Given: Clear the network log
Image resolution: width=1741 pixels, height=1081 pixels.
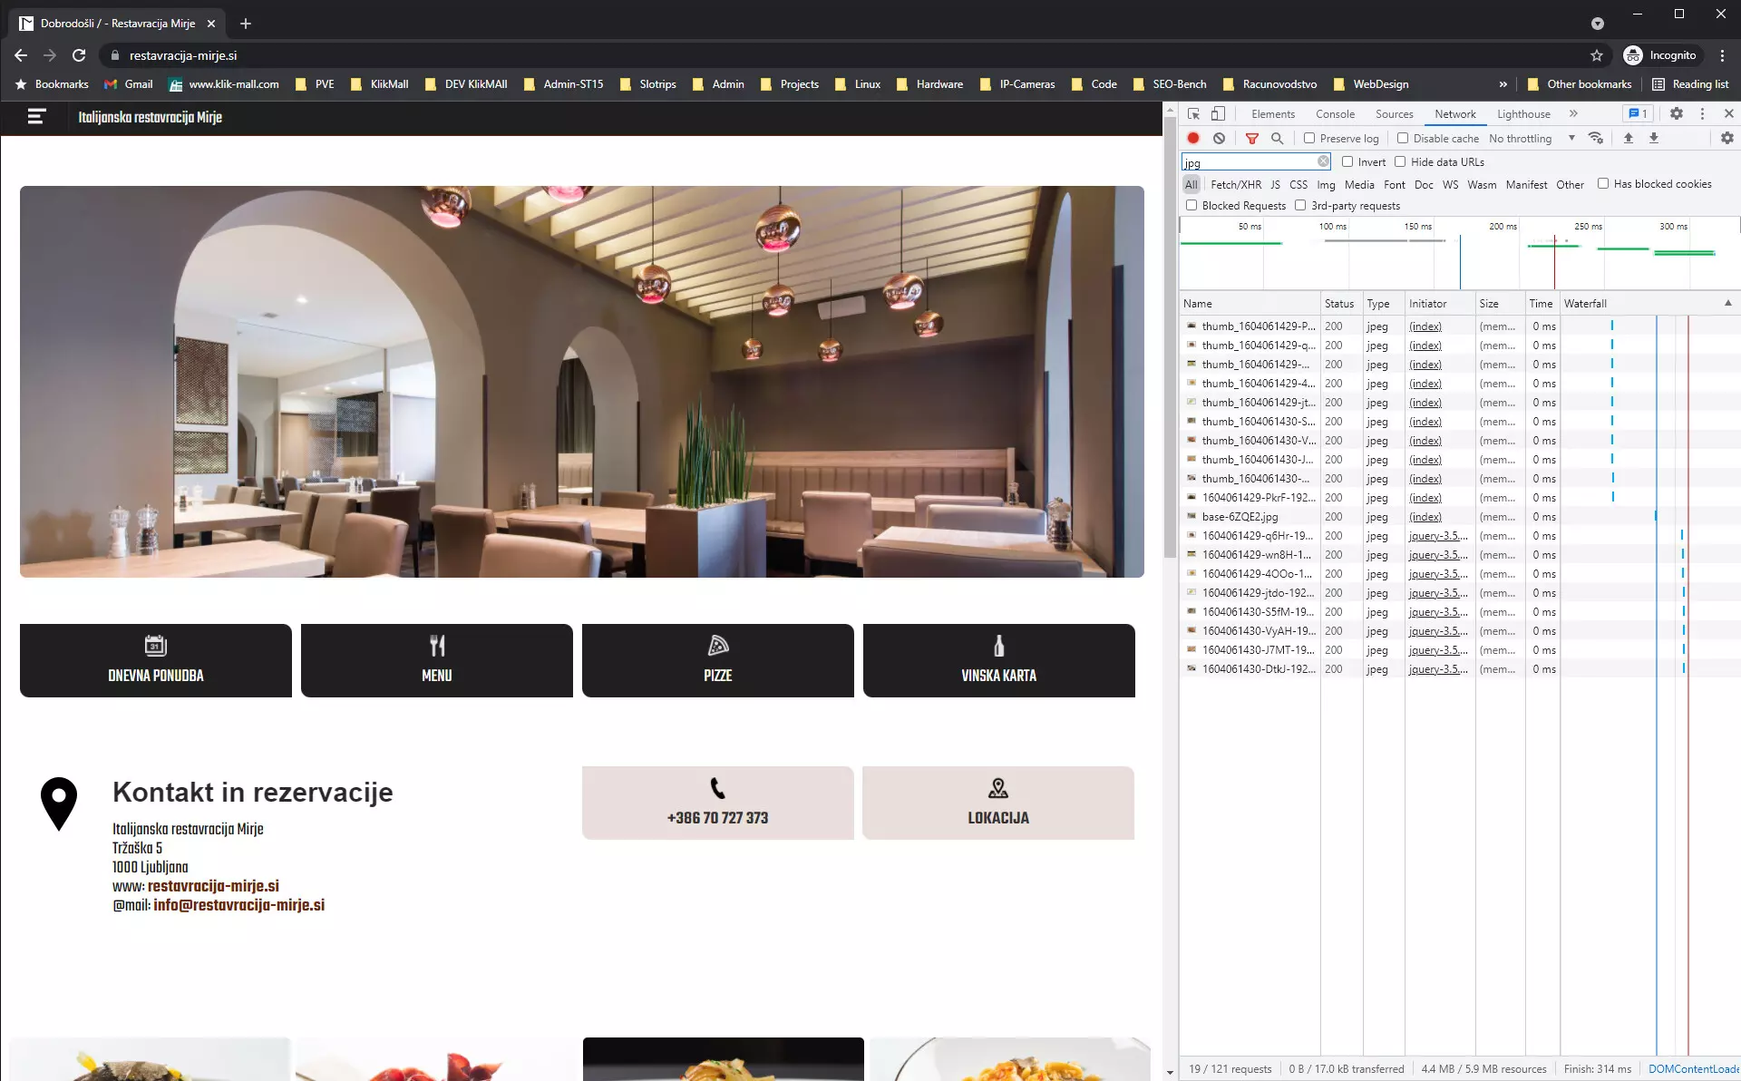Looking at the screenshot, I should 1219,139.
